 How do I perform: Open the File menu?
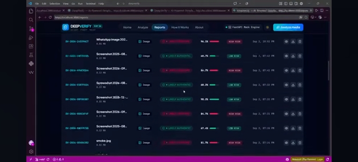pyautogui.click(x=37, y=4)
